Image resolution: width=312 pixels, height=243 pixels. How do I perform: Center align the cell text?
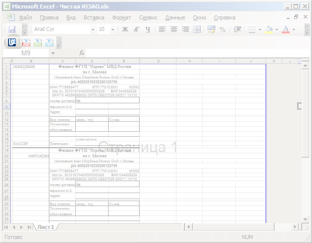point(174,29)
